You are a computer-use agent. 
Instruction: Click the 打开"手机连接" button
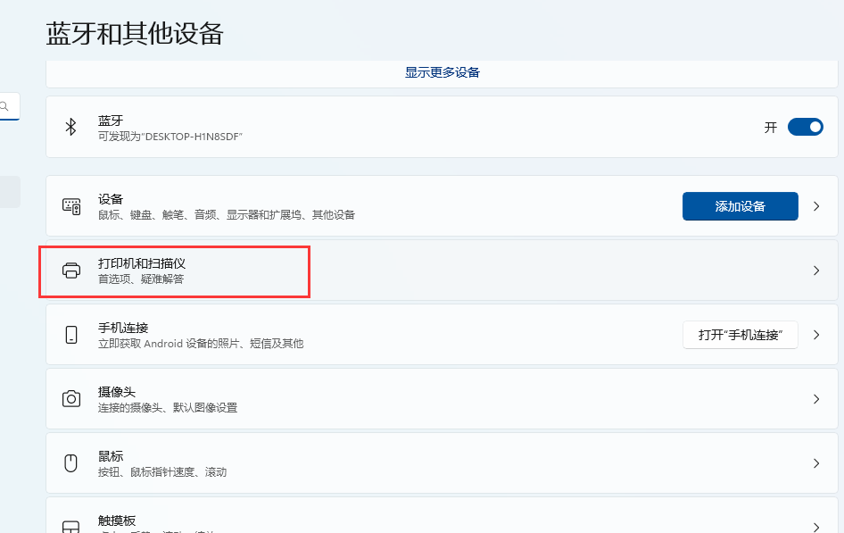(x=740, y=335)
